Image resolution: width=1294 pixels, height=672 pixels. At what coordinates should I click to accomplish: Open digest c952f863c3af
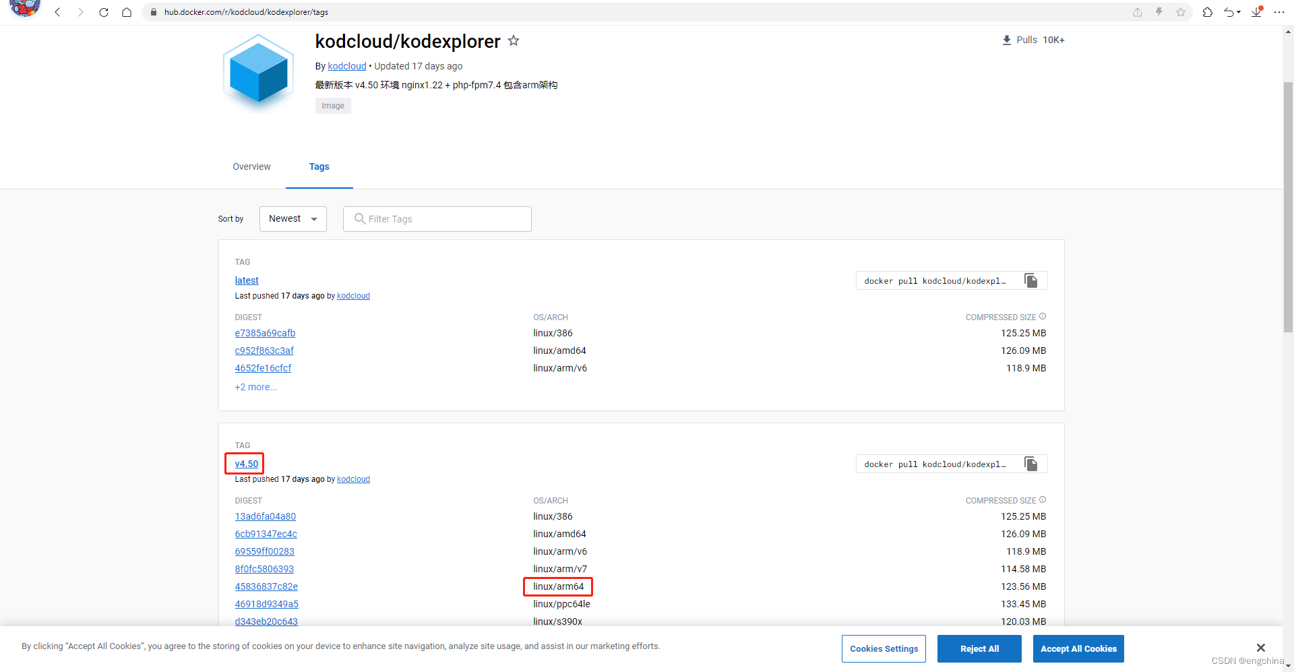tap(264, 350)
